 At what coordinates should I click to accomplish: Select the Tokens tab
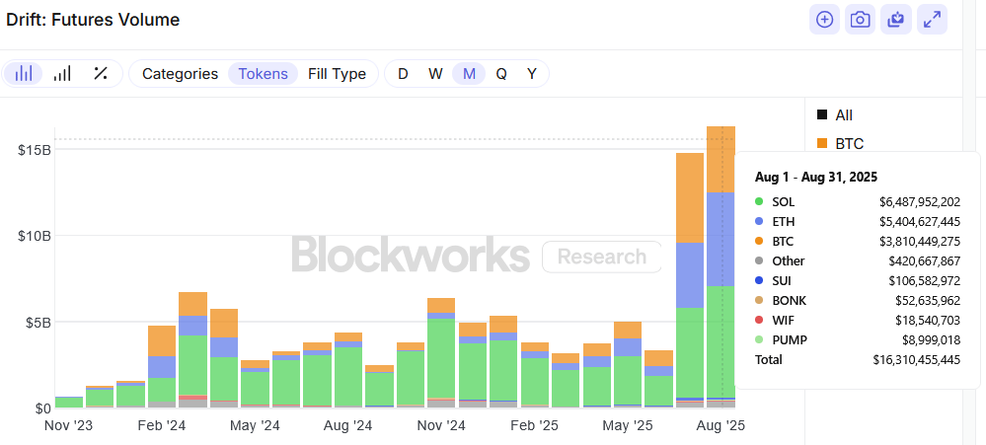(263, 74)
